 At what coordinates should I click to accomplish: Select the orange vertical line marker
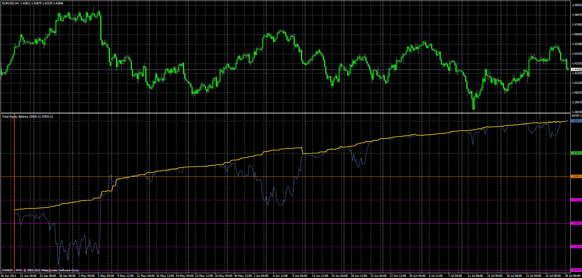[x=14, y=195]
